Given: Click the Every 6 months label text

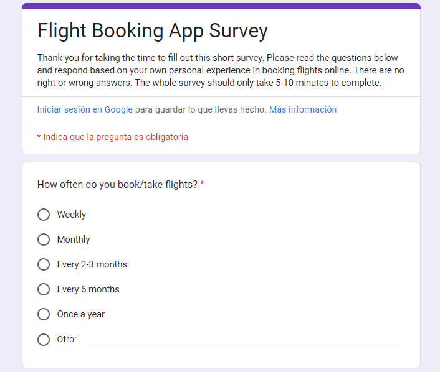Looking at the screenshot, I should (x=88, y=289).
